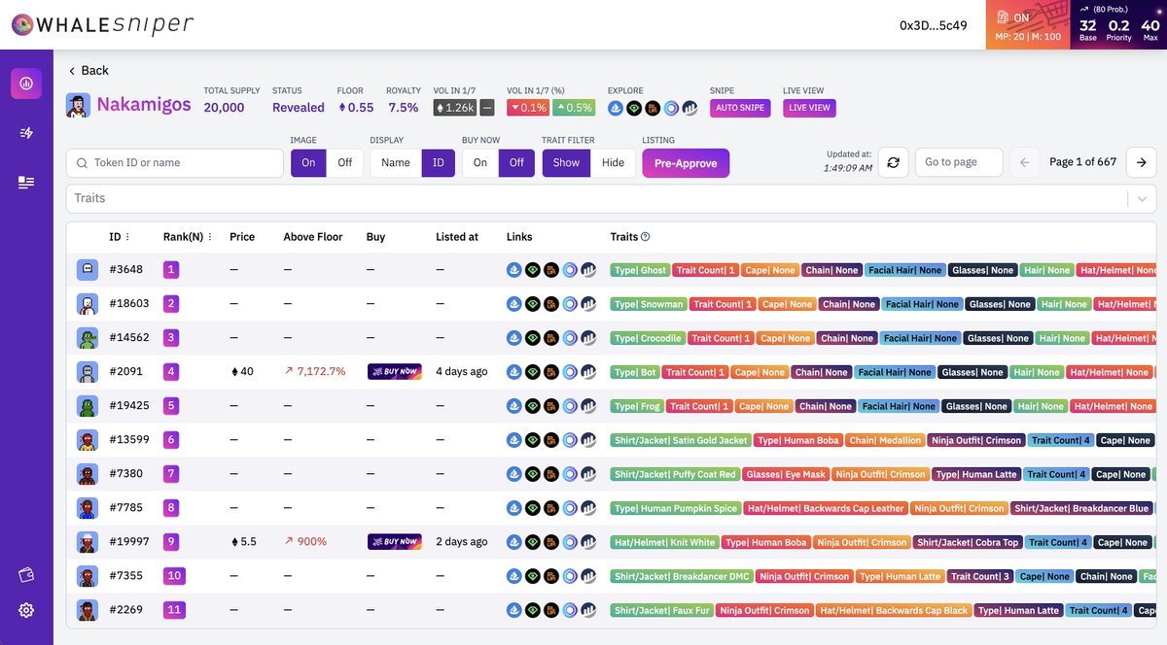Click the Type| Ghost trait tag
The image size is (1167, 645).
point(640,270)
